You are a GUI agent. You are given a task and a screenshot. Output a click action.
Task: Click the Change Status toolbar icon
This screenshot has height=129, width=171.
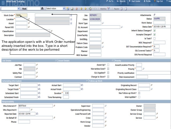90,9
